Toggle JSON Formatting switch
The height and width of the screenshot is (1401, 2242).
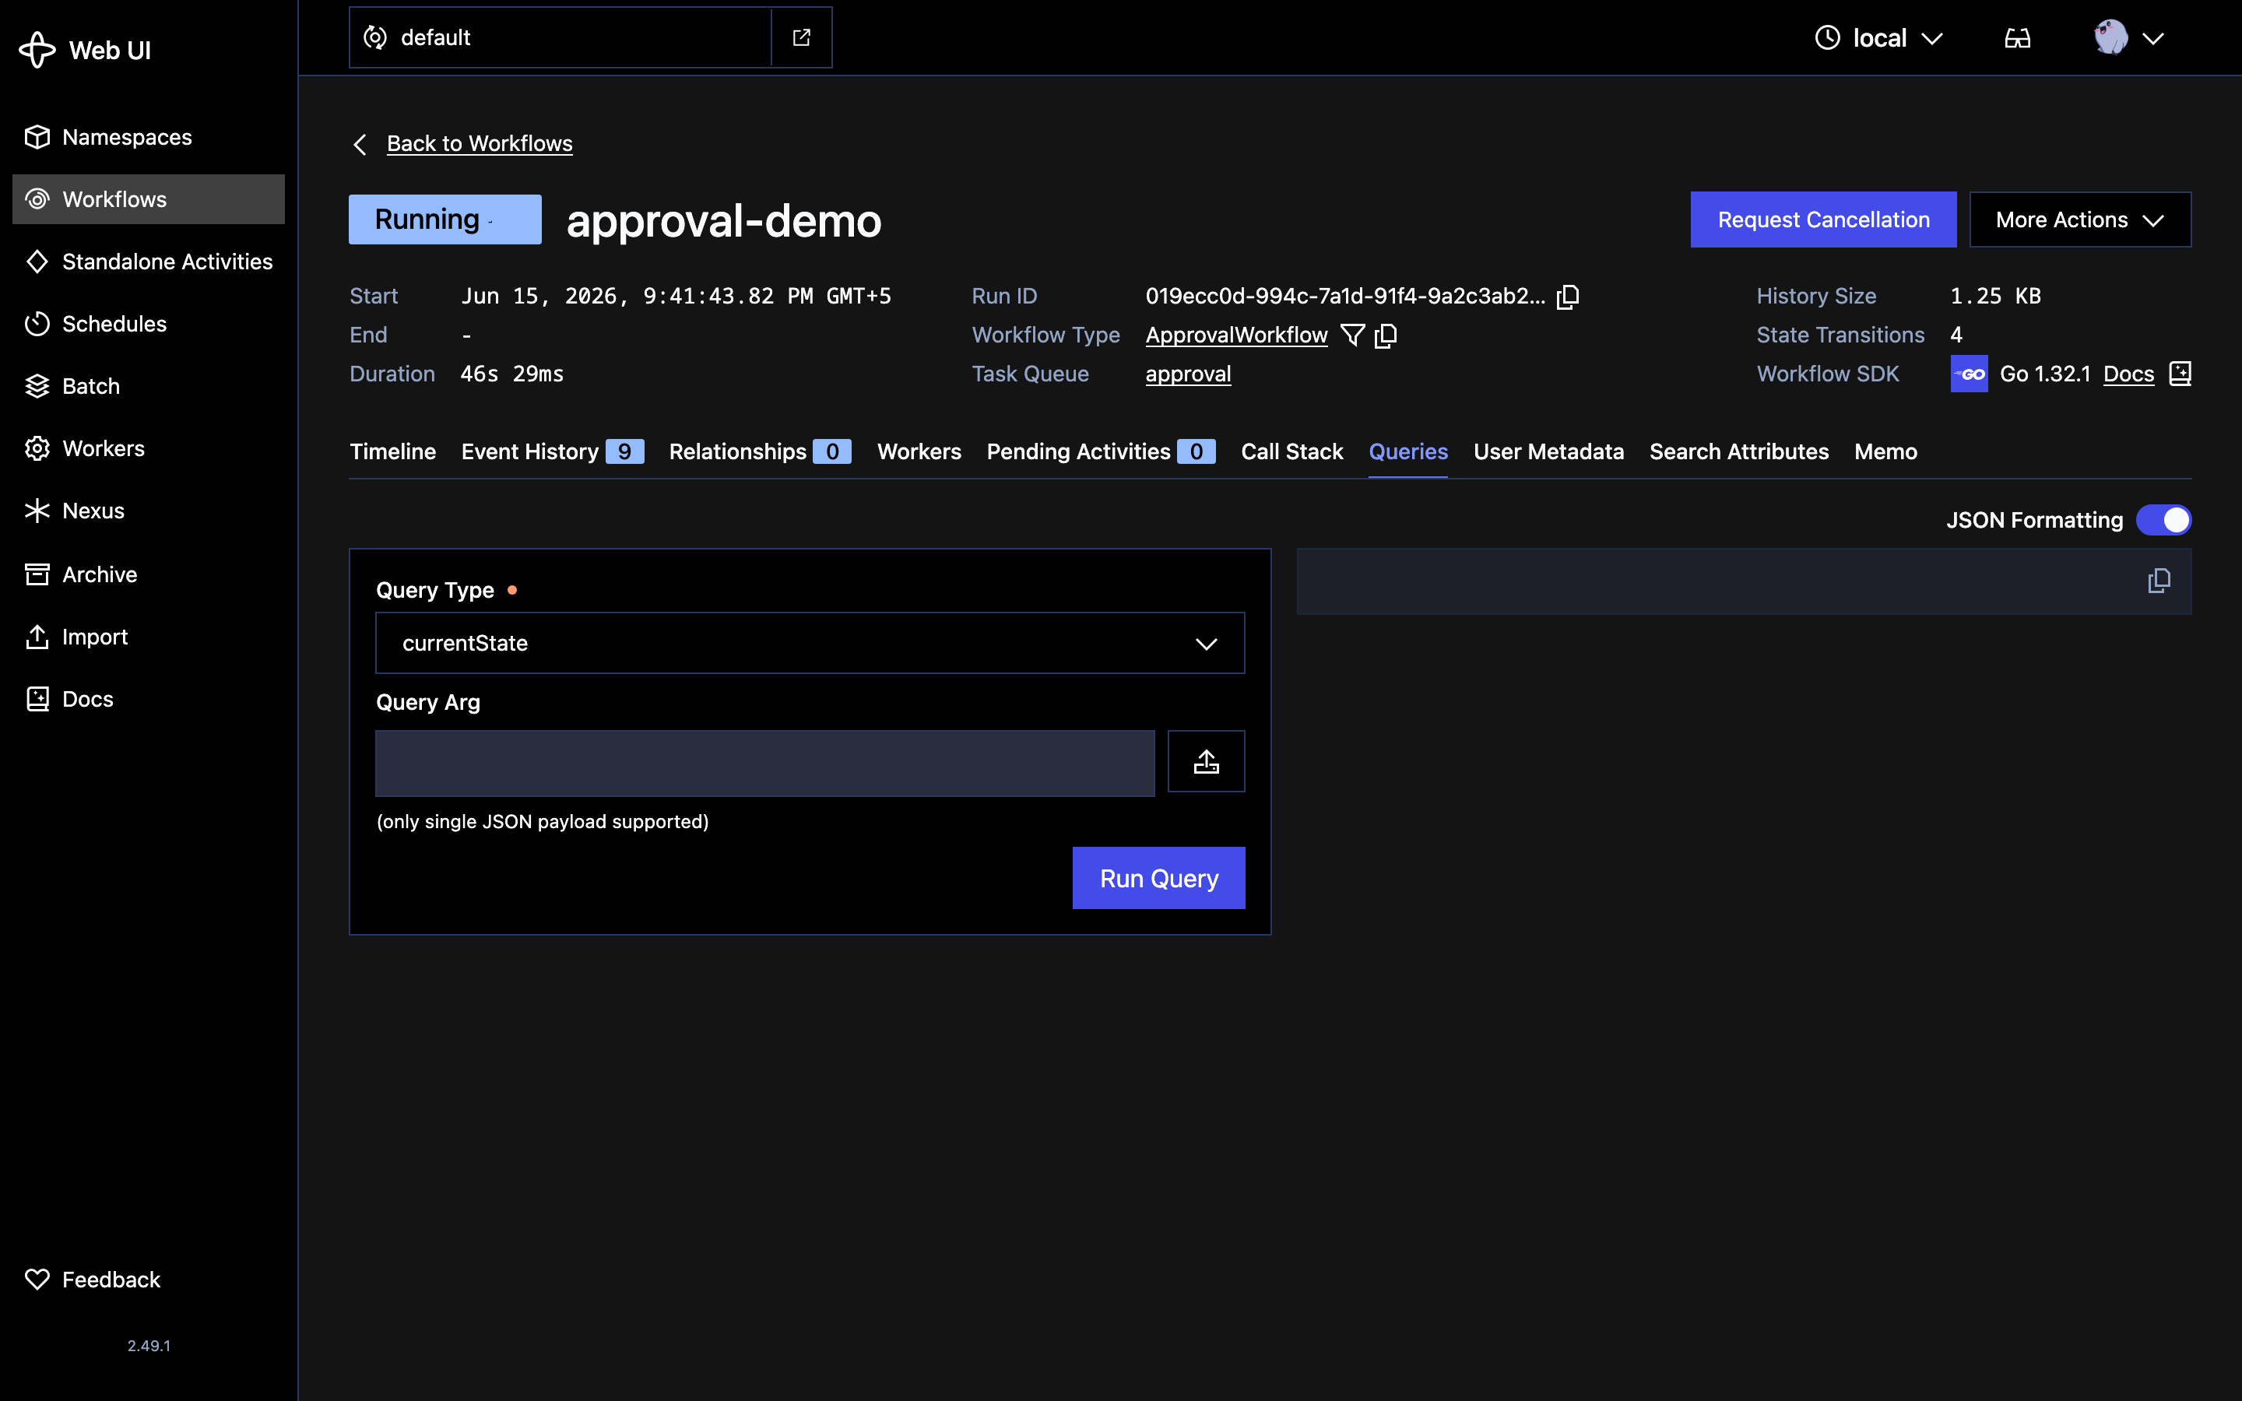(x=2163, y=520)
